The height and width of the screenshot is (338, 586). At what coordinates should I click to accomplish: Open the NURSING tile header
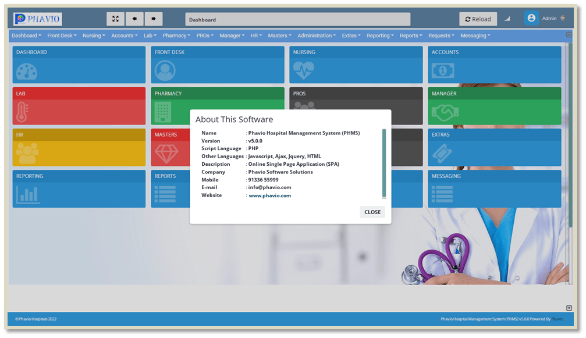point(356,52)
